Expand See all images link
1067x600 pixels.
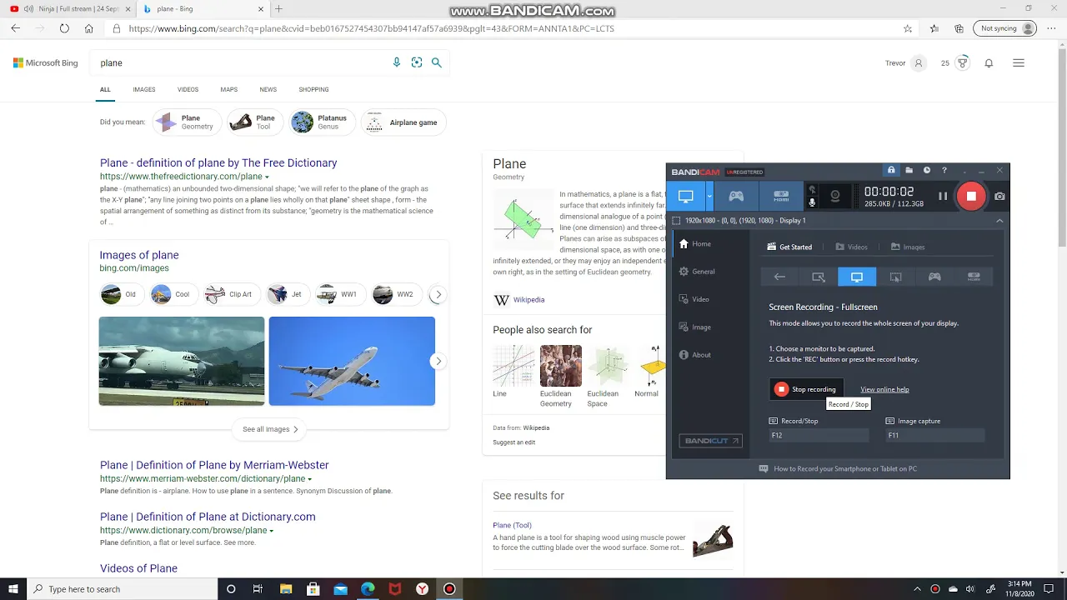[270, 429]
